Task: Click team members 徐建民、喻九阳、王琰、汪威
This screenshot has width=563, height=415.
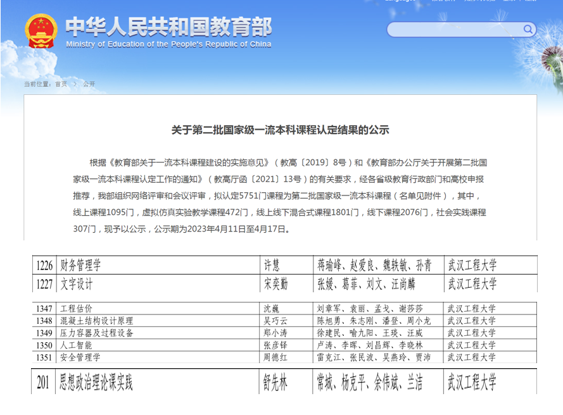Action: click(369, 333)
